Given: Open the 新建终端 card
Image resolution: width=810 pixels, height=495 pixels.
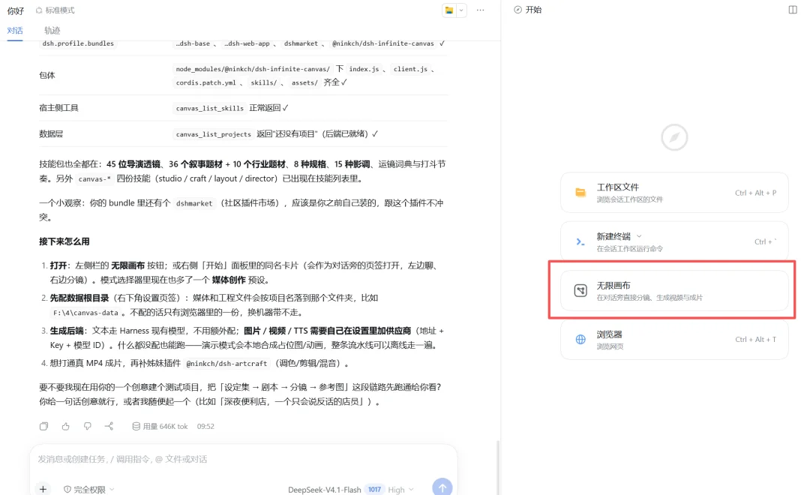Looking at the screenshot, I should coord(674,241).
